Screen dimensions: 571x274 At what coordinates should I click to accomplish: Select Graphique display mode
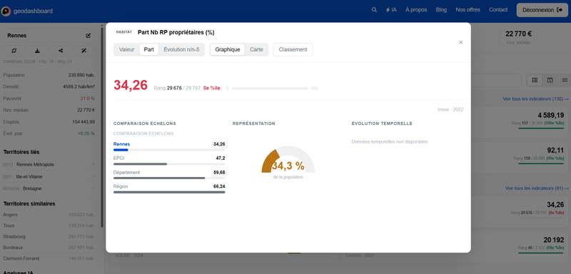tap(228, 49)
